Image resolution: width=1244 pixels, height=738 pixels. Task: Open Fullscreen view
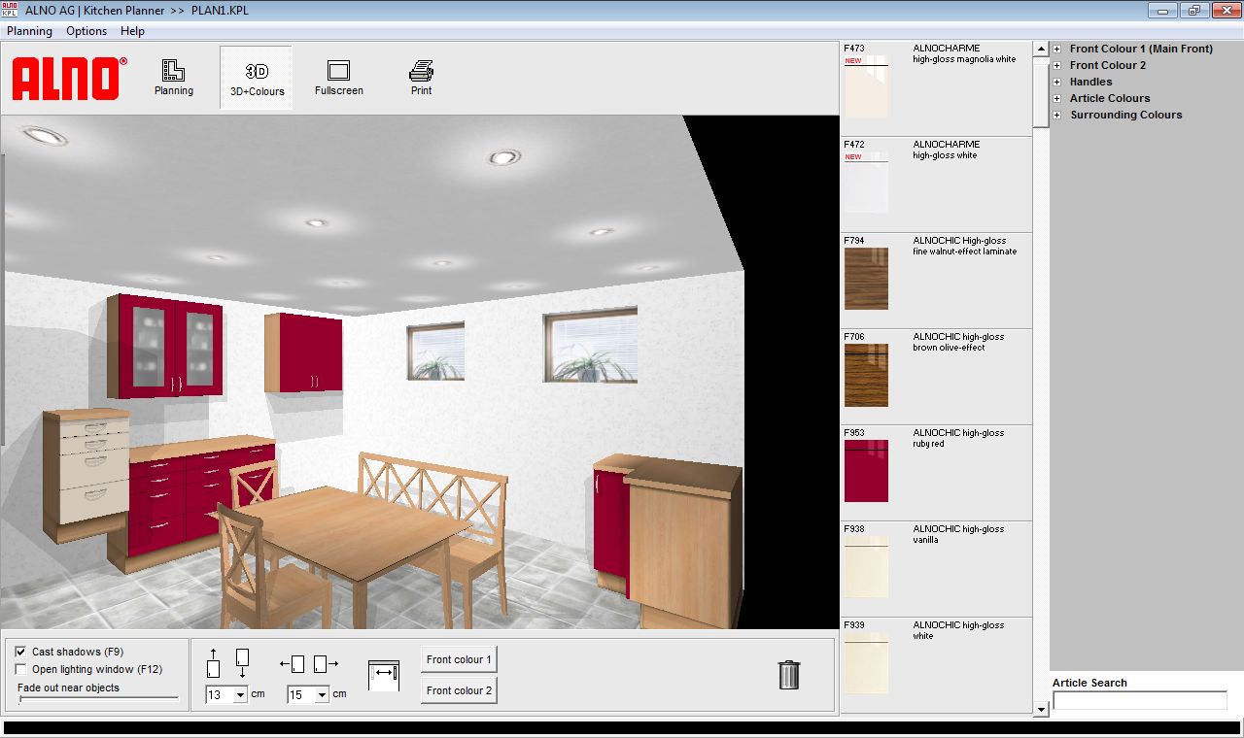pyautogui.click(x=338, y=78)
